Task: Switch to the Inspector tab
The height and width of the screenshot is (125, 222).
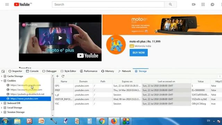Action: [x=15, y=71]
